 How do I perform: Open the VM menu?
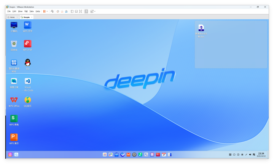26,11
